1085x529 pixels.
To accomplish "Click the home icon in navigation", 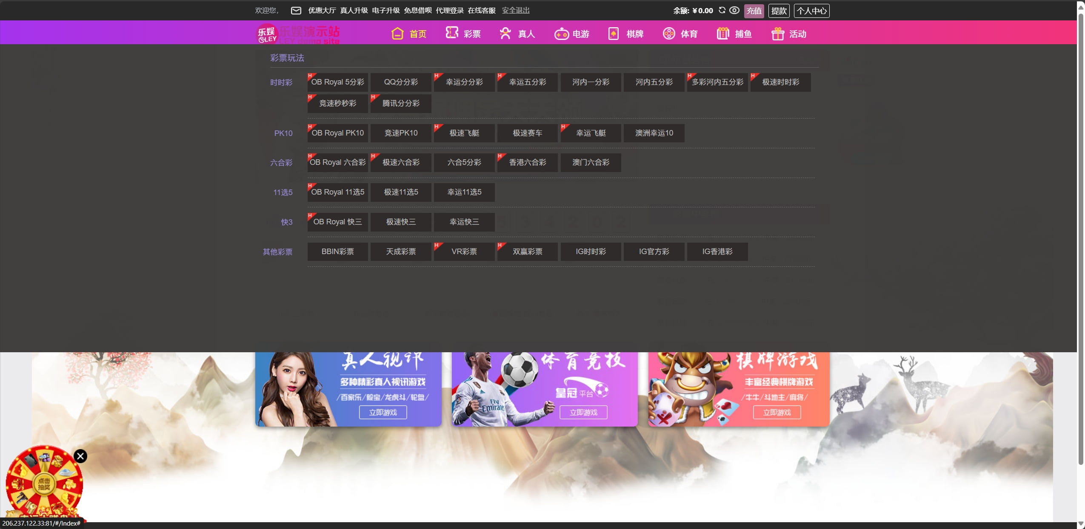I will tap(397, 34).
